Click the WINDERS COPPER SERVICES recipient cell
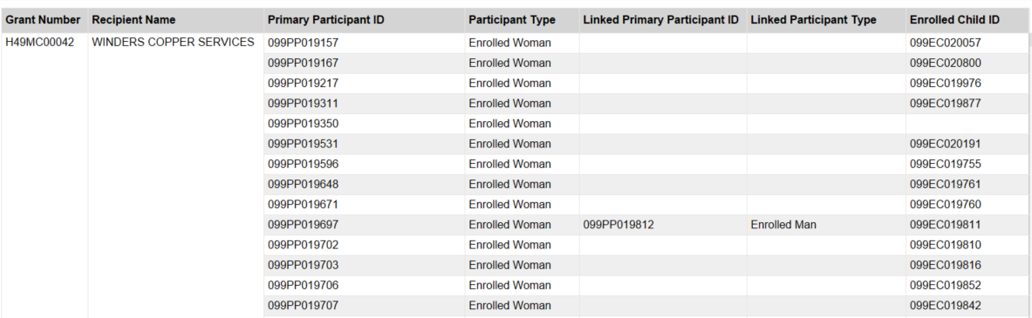1032x318 pixels. pos(173,43)
